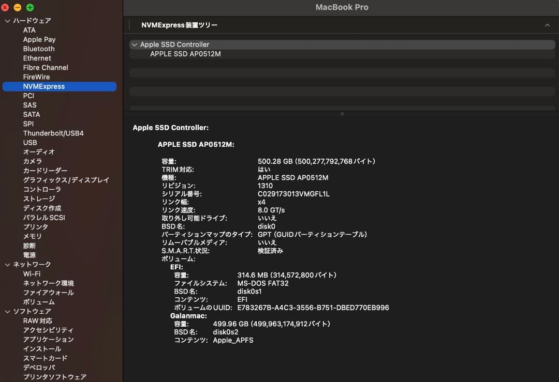Collapse the ハードウェア section chevron
The height and width of the screenshot is (382, 559).
tap(7, 21)
